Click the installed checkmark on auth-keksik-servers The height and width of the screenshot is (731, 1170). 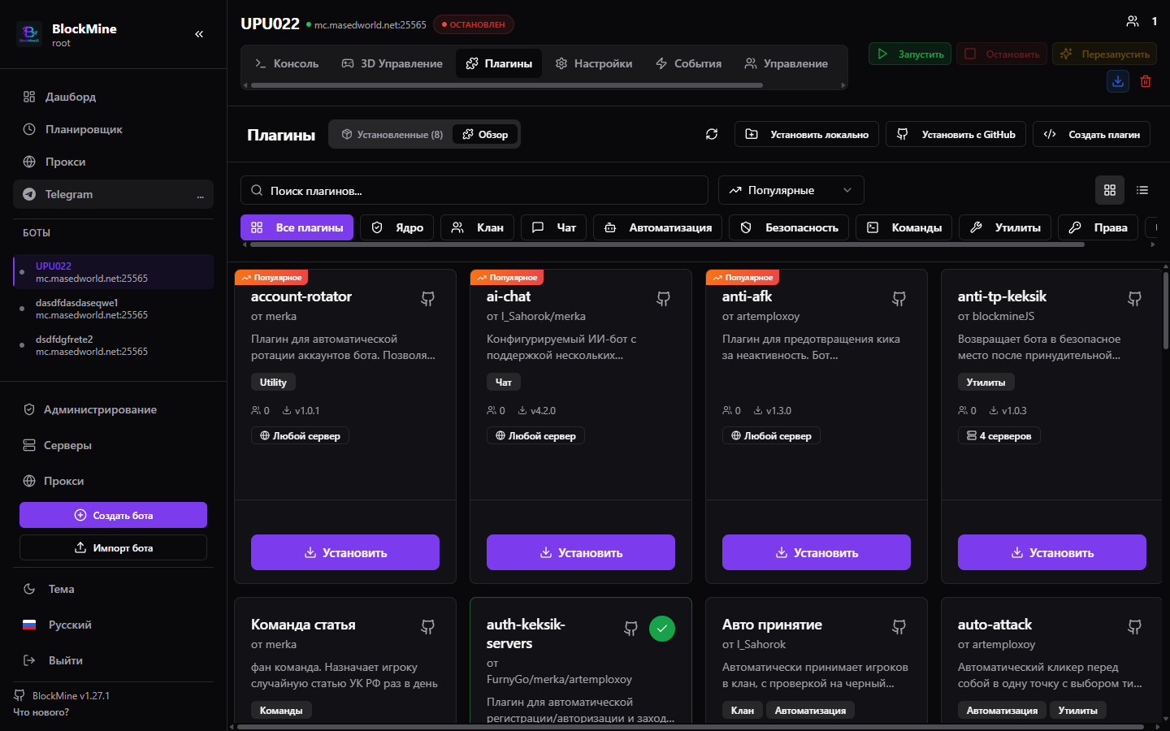[x=662, y=629]
